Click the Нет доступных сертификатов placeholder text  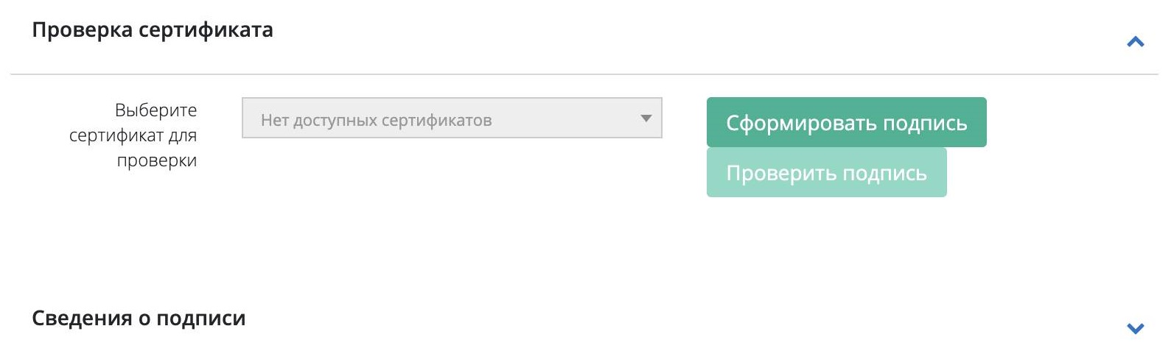point(376,120)
